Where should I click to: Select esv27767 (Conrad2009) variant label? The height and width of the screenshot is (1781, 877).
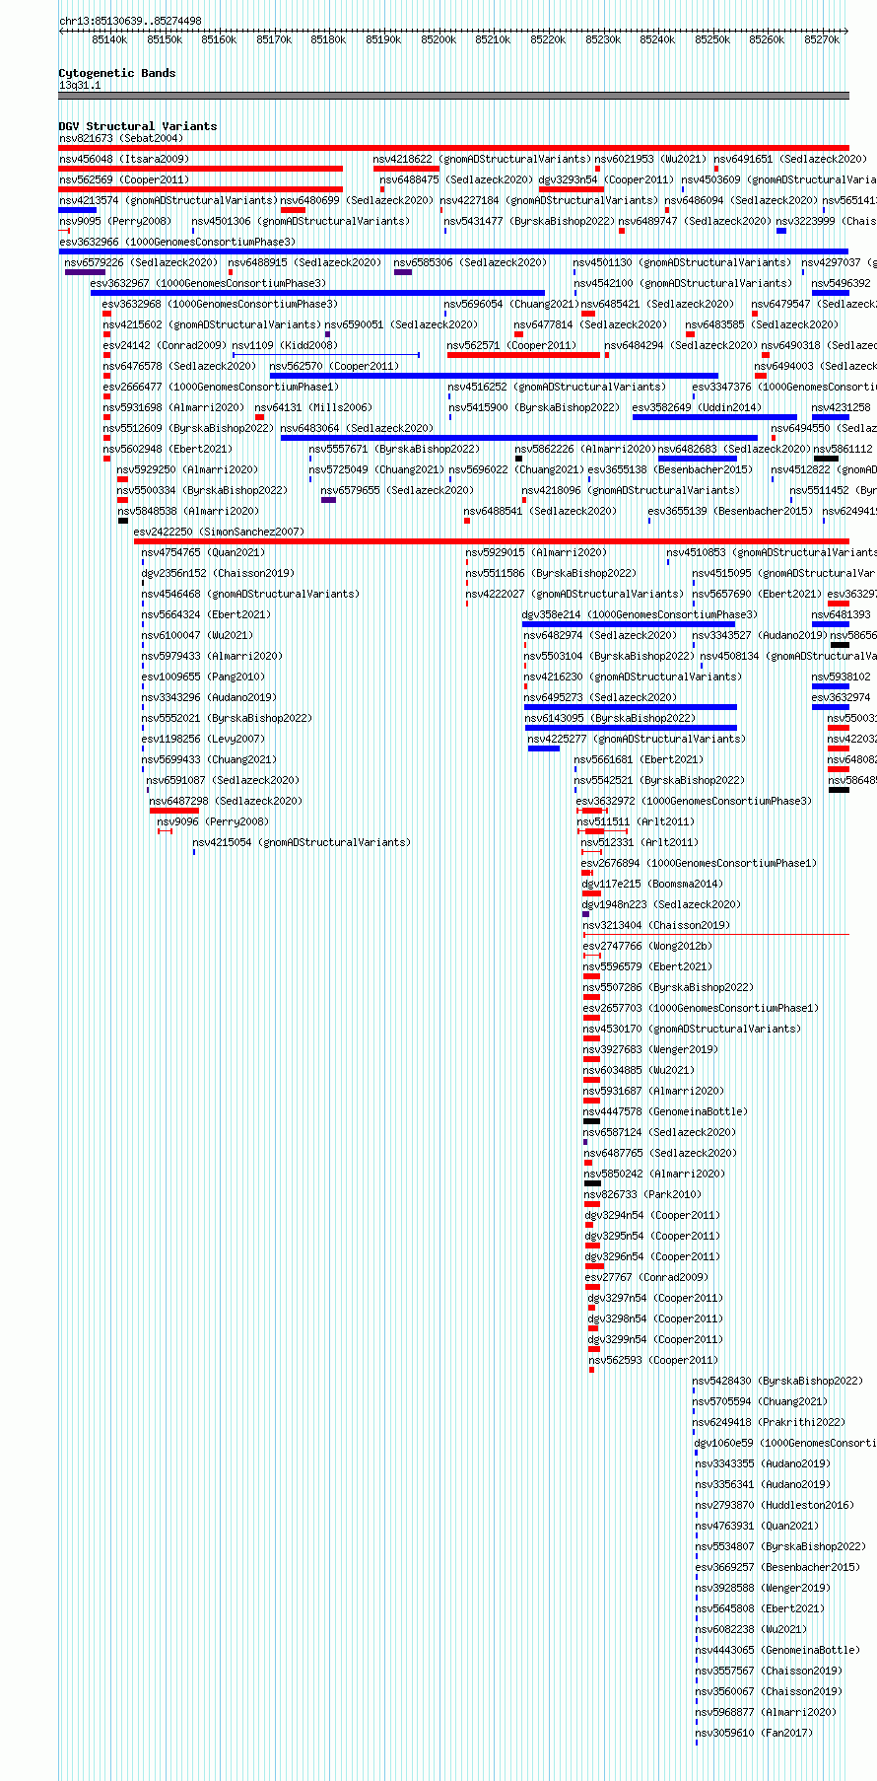coord(646,1277)
